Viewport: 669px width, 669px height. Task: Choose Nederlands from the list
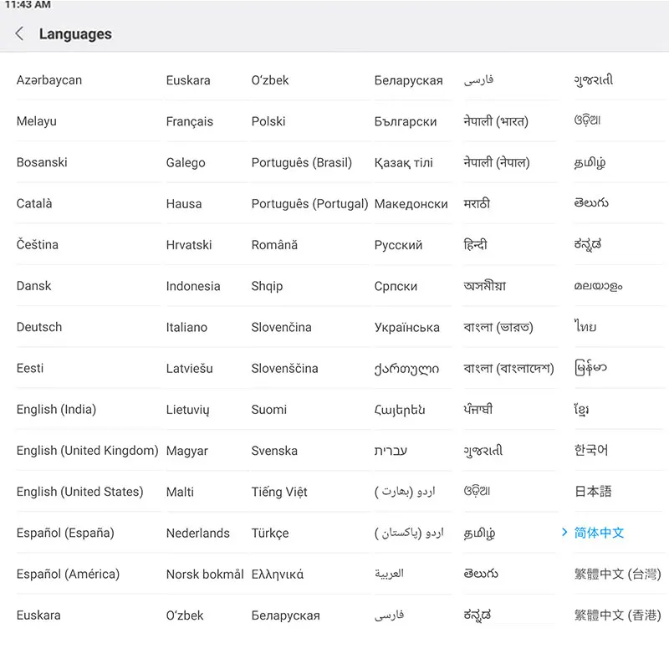pyautogui.click(x=198, y=533)
